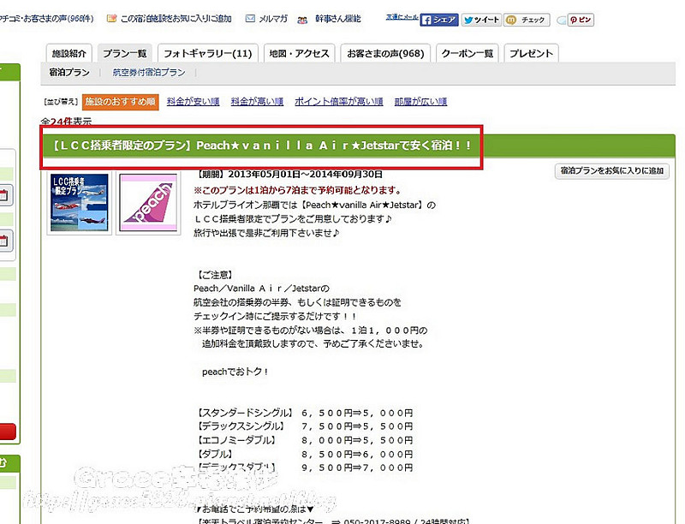The height and width of the screenshot is (524, 685).
Task: Open the LCC搭乗者限定プラン airplane thumbnail
Action: pyautogui.click(x=79, y=203)
